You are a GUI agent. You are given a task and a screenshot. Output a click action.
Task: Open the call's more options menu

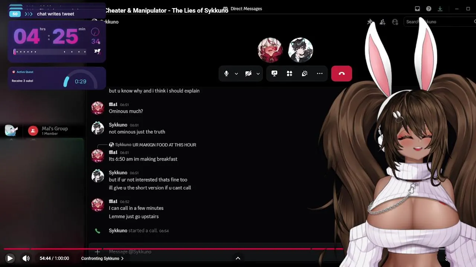click(x=320, y=73)
